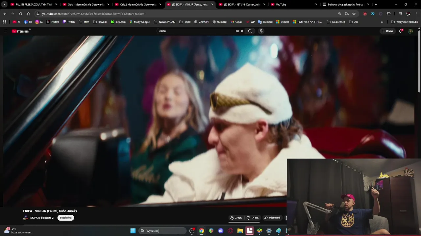421x236 pixels.
Task: Open media controls playlist icon
Action: [400, 14]
